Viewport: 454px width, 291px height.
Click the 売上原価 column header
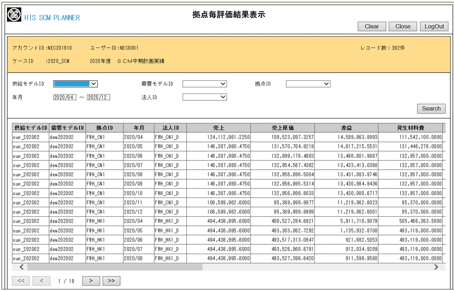[x=282, y=128]
